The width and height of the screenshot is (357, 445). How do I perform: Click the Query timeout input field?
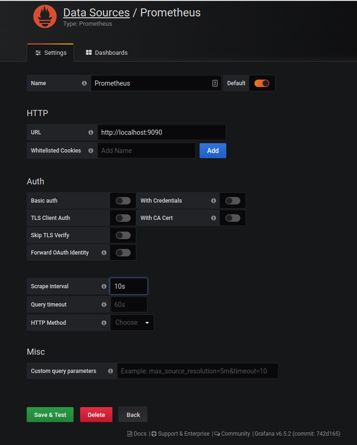coord(129,305)
